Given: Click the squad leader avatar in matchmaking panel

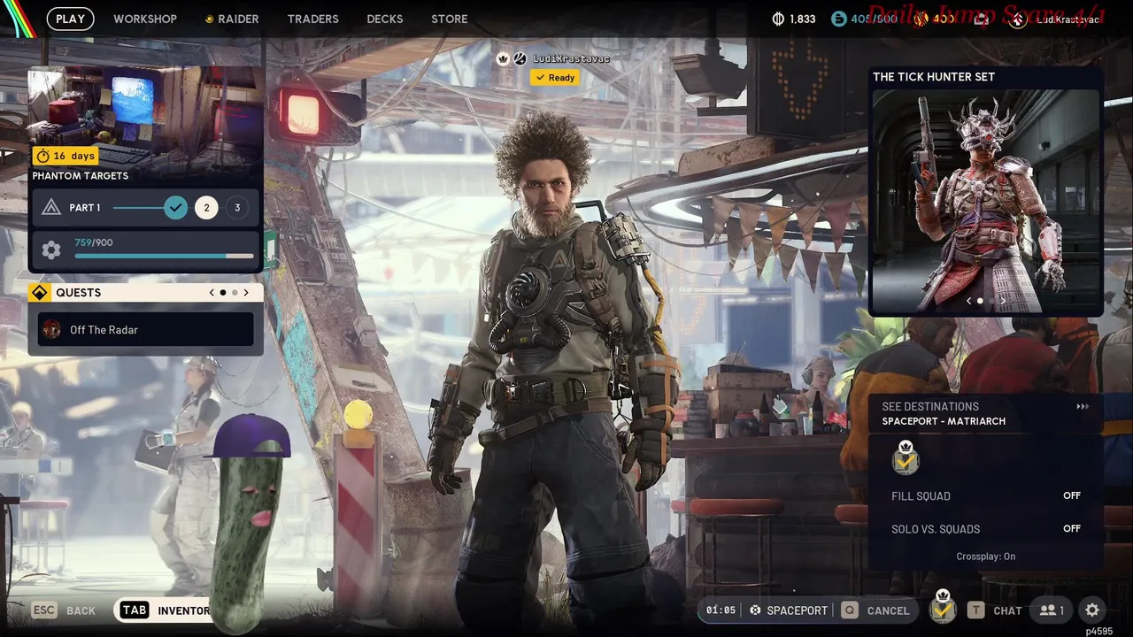Looking at the screenshot, I should point(905,457).
